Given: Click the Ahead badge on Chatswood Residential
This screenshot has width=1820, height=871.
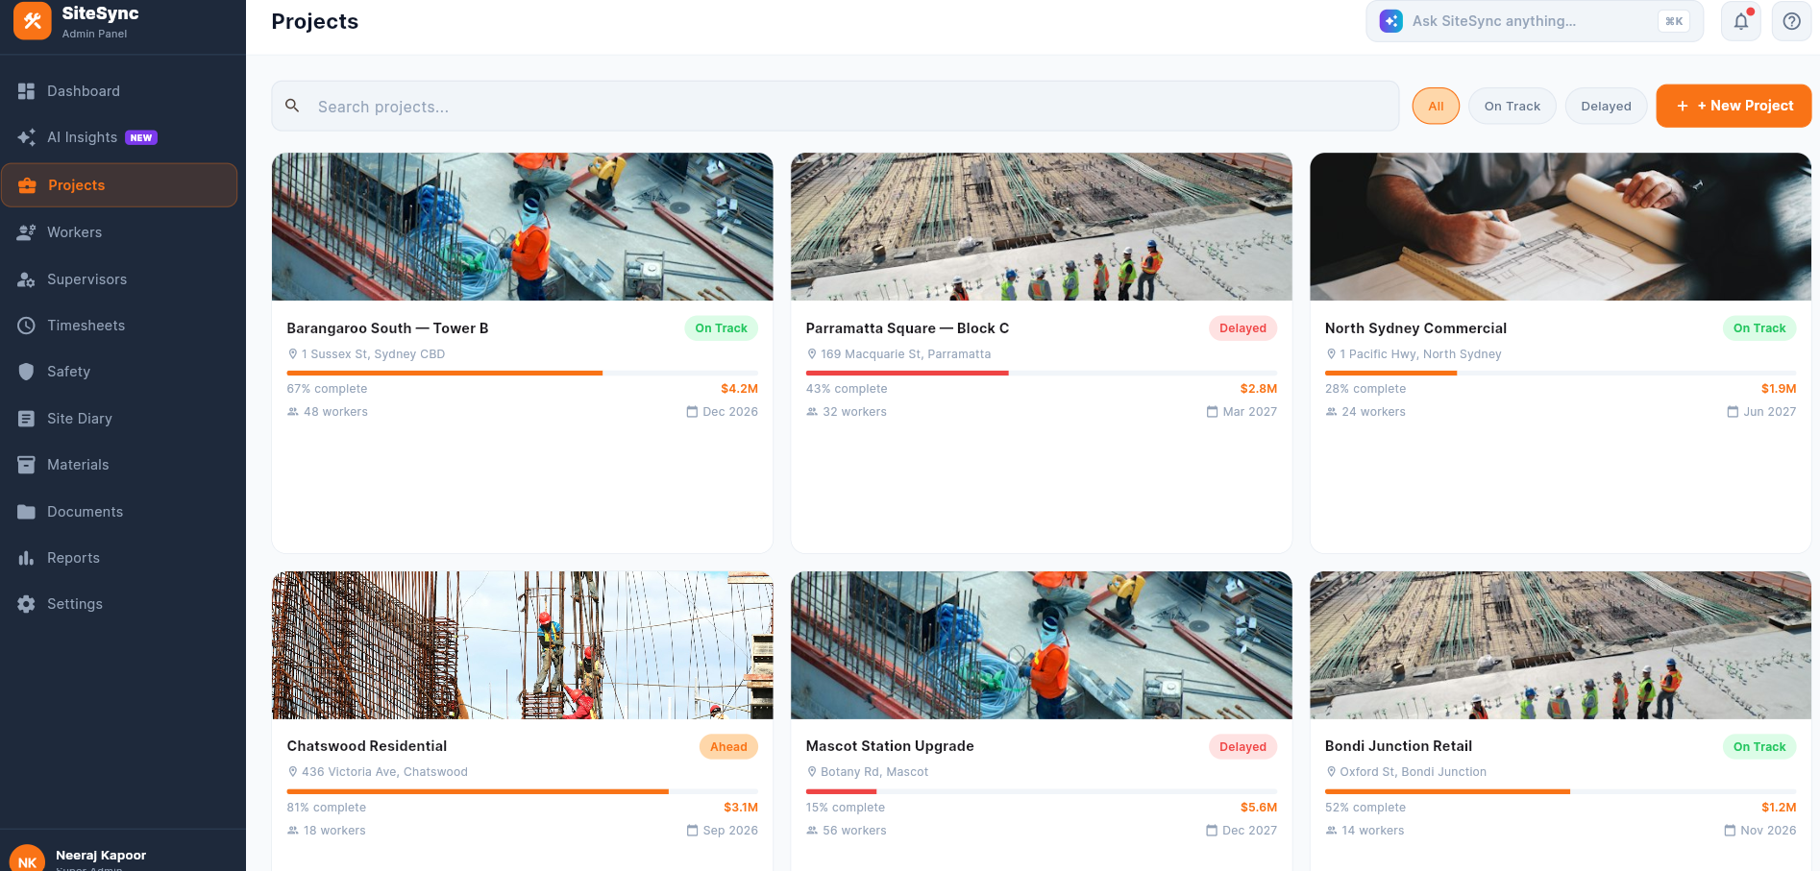Looking at the screenshot, I should [728, 747].
